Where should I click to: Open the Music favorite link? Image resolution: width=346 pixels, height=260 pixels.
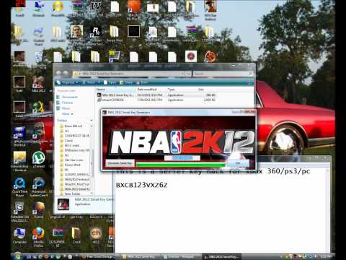[x=63, y=108]
